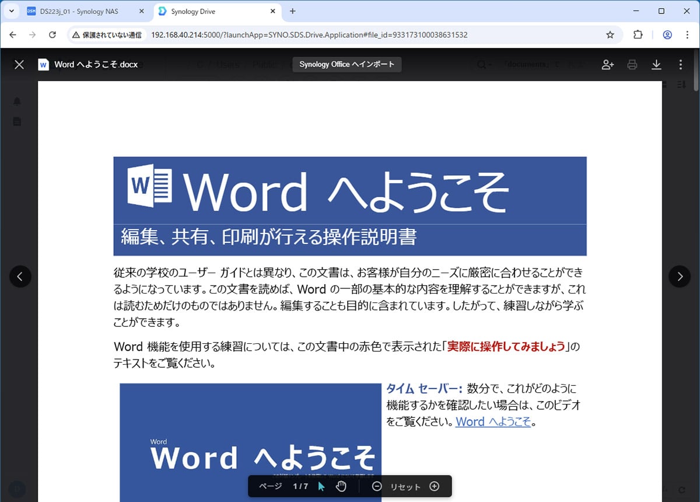
Task: Close the document preview with the X icon
Action: (19, 64)
